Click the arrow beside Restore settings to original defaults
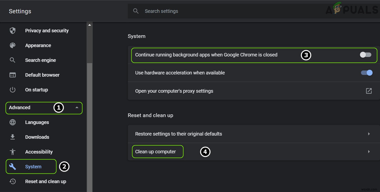The width and height of the screenshot is (380, 192). coord(369,134)
